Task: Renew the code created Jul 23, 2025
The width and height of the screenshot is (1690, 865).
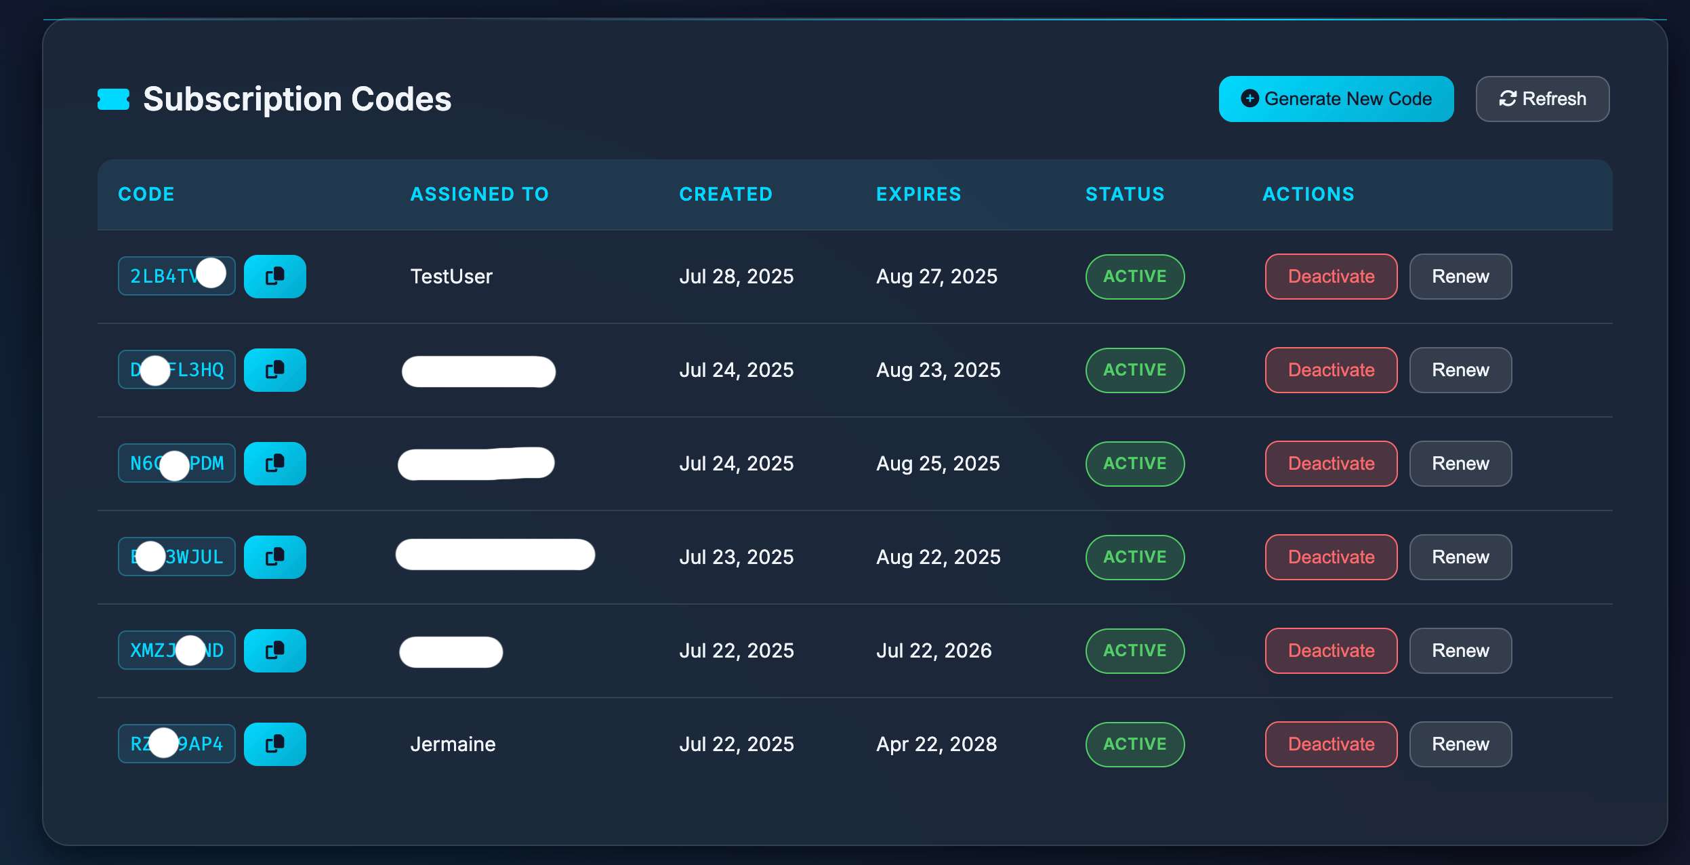Action: tap(1460, 557)
